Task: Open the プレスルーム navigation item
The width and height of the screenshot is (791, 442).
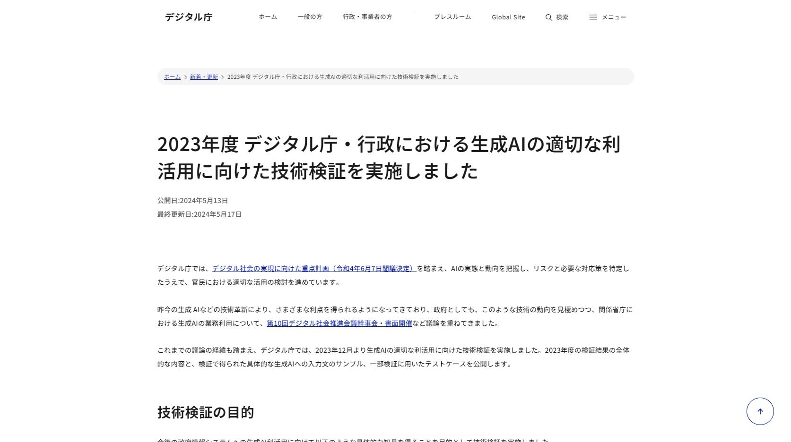Action: tap(452, 17)
